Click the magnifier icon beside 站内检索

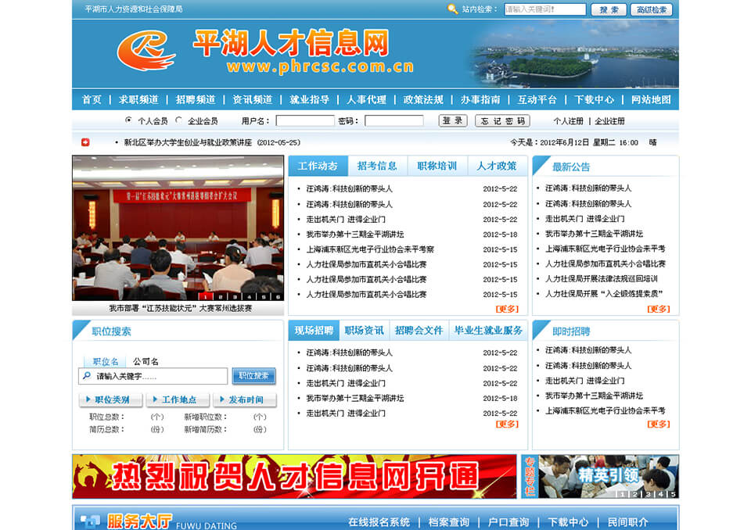coord(452,9)
